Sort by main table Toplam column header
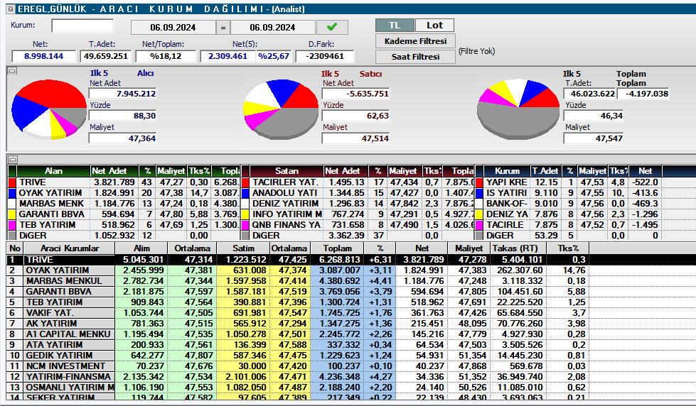Viewport: 696px width, 406px height. pos(338,248)
